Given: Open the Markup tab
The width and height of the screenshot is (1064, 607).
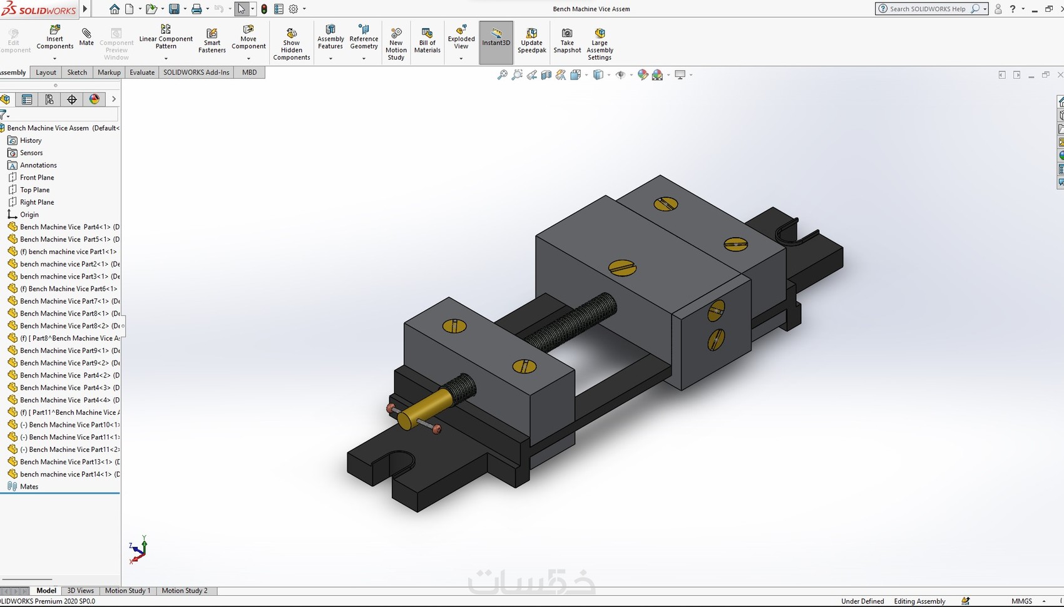Looking at the screenshot, I should pos(109,73).
